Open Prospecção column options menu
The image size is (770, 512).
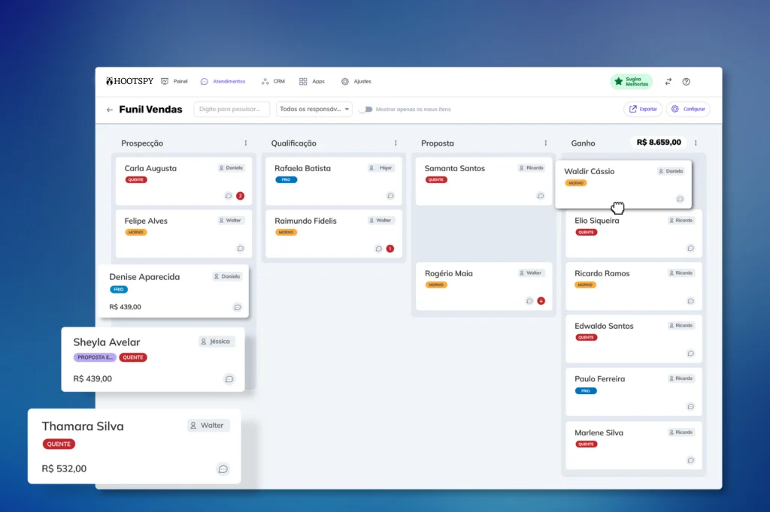point(245,143)
